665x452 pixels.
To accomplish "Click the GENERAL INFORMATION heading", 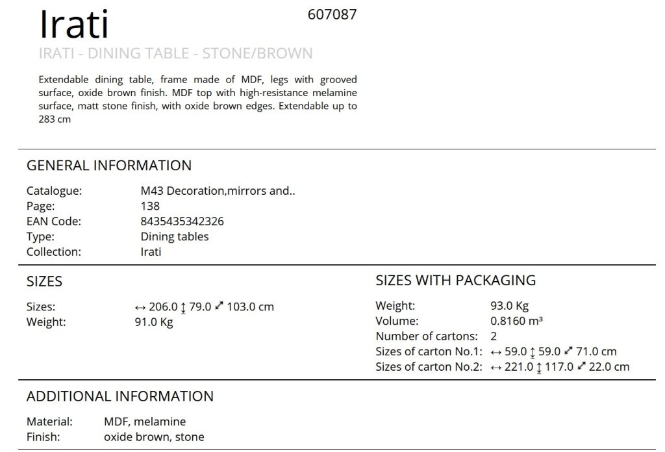I will coord(109,166).
